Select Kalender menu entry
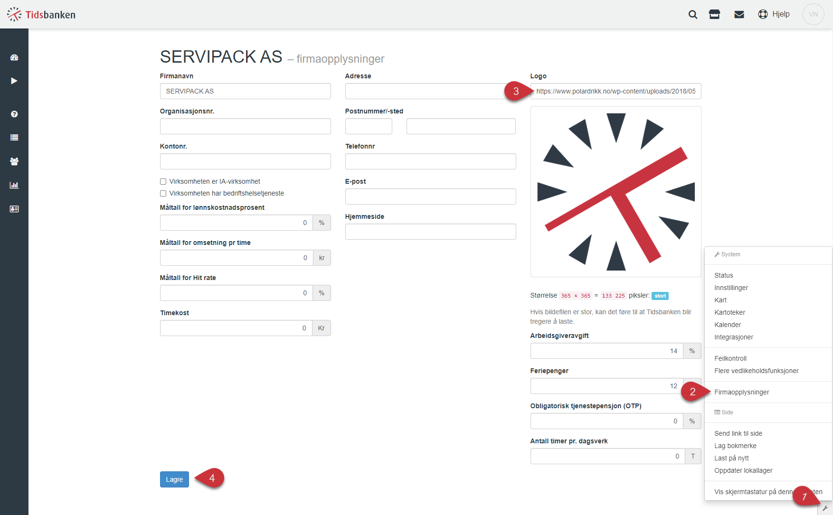The width and height of the screenshot is (833, 515). pyautogui.click(x=728, y=325)
